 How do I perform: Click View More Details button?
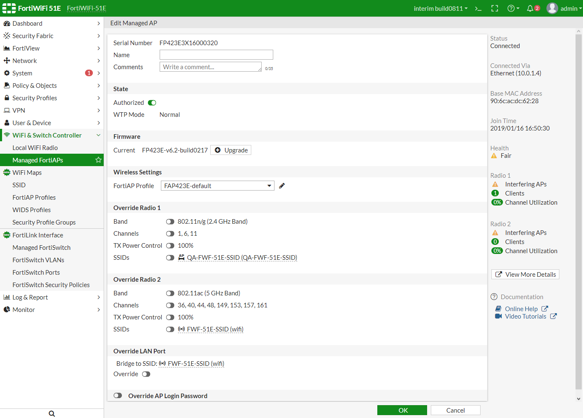tap(525, 274)
